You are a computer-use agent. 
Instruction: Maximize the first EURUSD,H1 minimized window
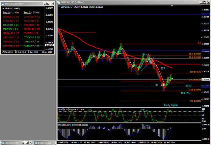[27, 143]
